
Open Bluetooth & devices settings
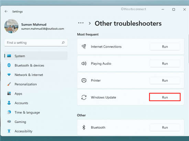tap(36, 65)
